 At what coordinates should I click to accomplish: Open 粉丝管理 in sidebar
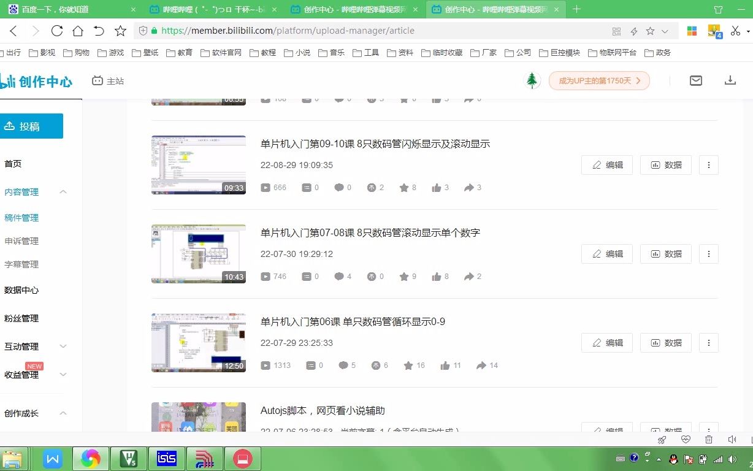21,318
